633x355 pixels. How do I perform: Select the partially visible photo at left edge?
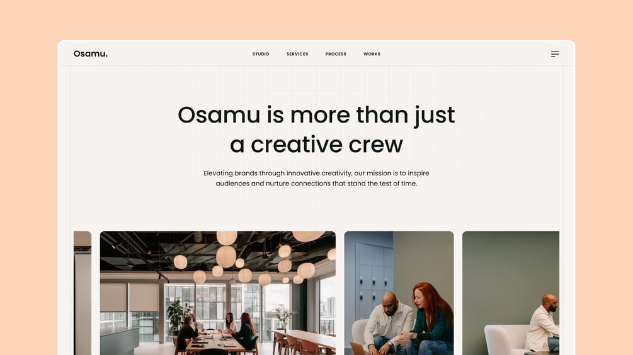tap(83, 293)
